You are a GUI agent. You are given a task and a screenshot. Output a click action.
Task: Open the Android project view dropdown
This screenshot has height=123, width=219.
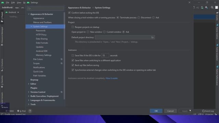[x=12, y=12]
